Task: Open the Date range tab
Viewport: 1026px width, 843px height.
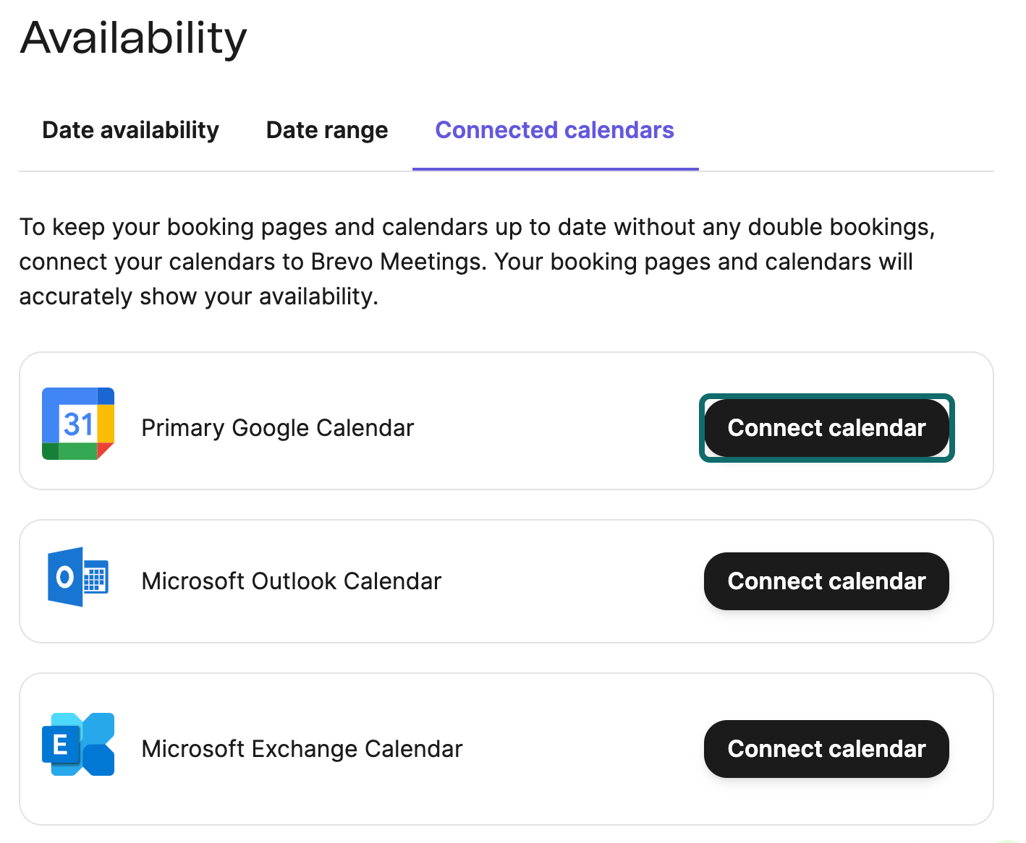Action: pos(327,130)
